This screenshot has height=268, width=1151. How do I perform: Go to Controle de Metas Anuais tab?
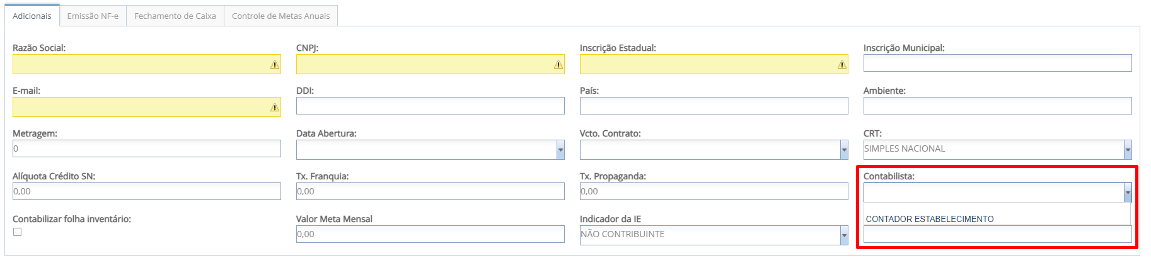281,16
